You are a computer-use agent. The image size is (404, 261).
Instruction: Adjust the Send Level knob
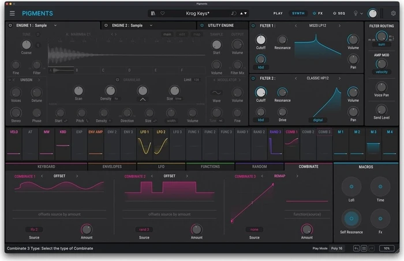click(381, 110)
